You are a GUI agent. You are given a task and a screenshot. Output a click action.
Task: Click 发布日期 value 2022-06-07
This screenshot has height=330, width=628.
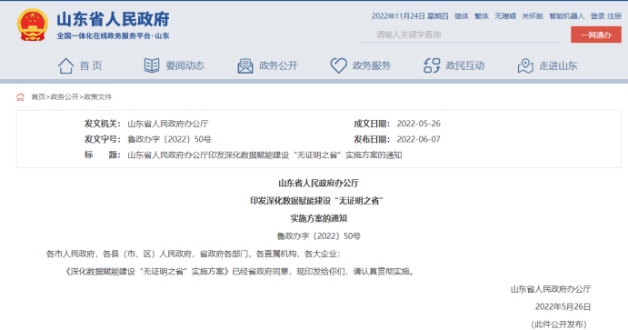coord(419,139)
